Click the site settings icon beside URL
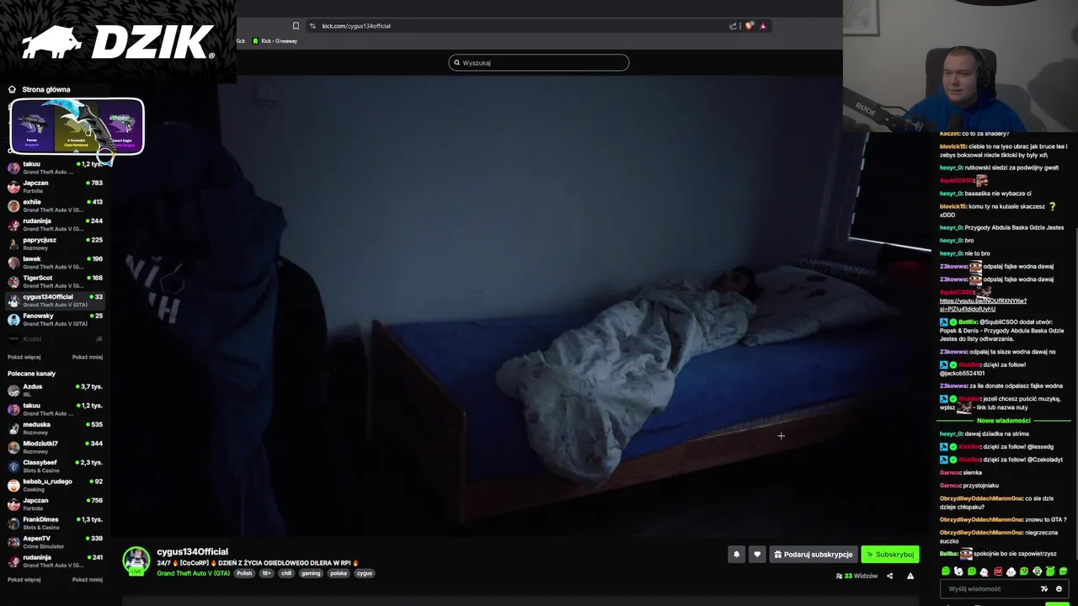1078x606 pixels. (x=312, y=26)
